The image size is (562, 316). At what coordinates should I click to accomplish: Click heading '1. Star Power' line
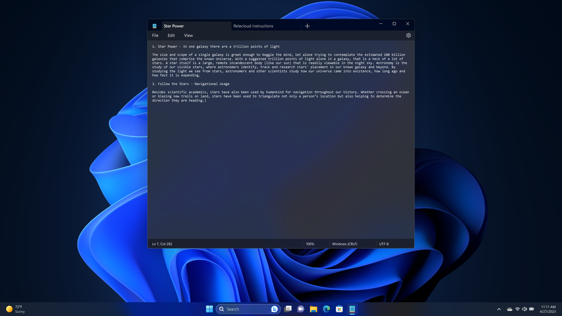216,47
